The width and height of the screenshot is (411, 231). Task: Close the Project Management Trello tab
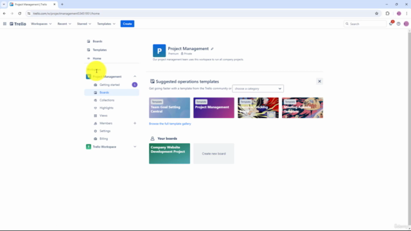pyautogui.click(x=54, y=4)
